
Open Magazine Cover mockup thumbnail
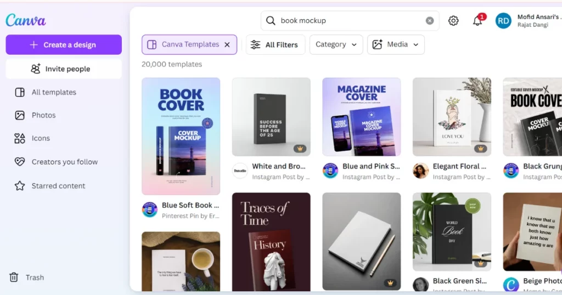click(362, 117)
